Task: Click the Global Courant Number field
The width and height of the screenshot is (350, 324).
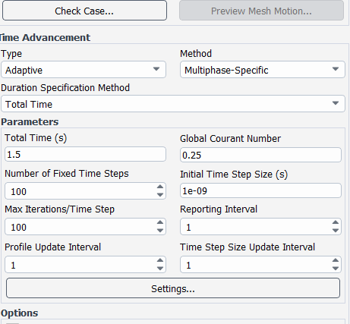Action: pyautogui.click(x=260, y=155)
